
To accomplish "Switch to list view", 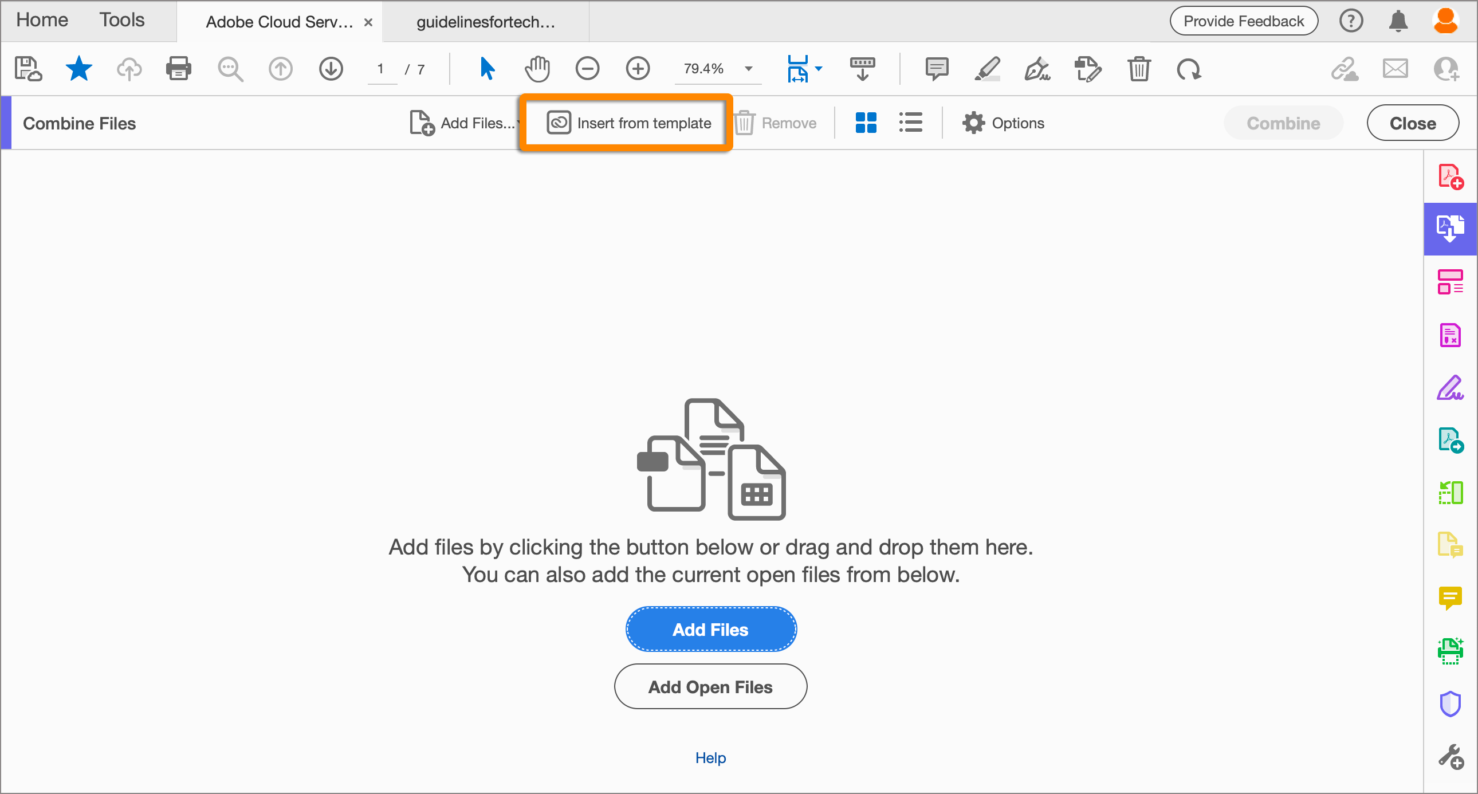I will coord(910,123).
